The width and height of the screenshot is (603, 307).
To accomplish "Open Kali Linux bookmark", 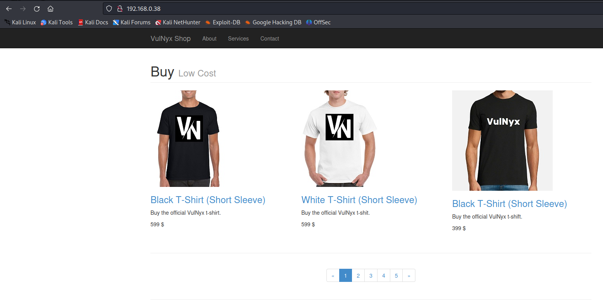I will pyautogui.click(x=20, y=22).
